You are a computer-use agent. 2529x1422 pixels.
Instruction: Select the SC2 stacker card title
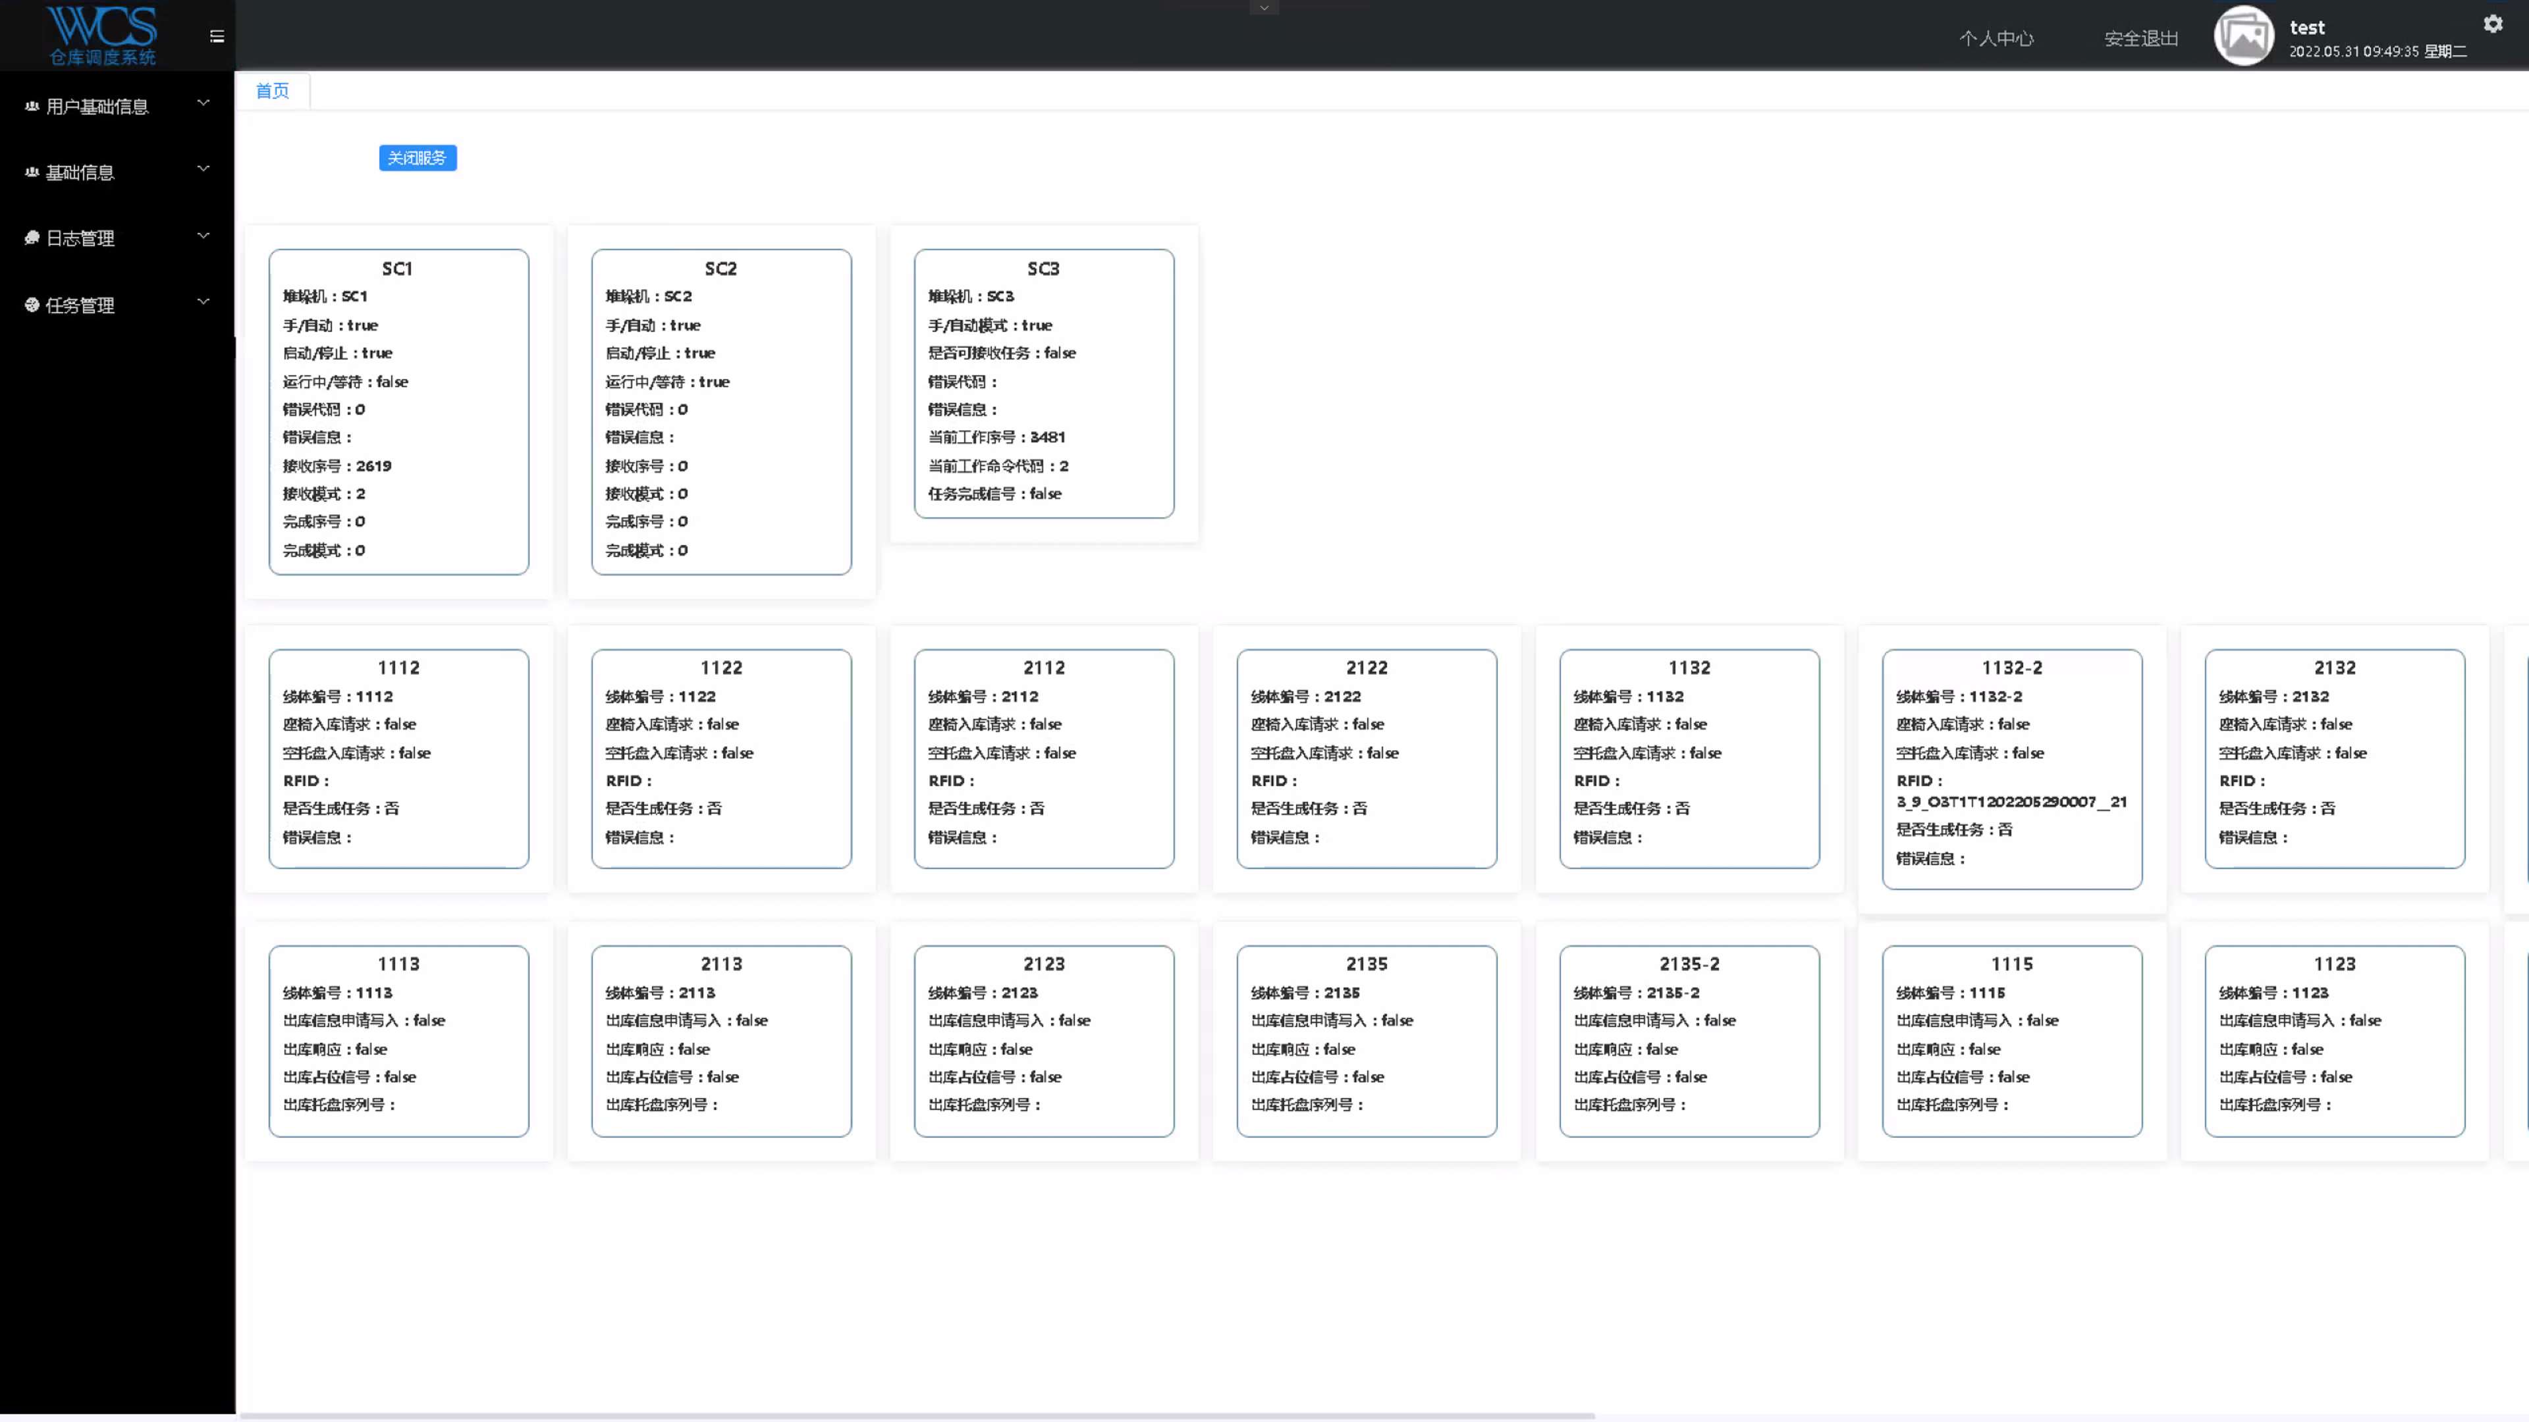coord(721,269)
